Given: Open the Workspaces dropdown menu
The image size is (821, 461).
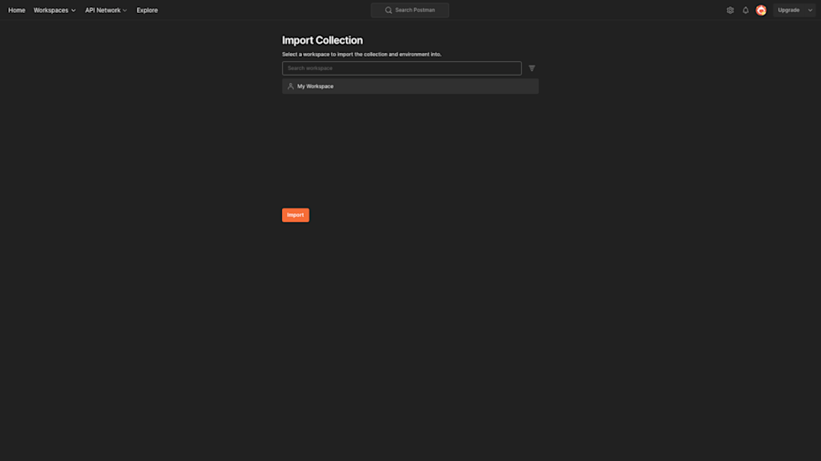Looking at the screenshot, I should [55, 10].
